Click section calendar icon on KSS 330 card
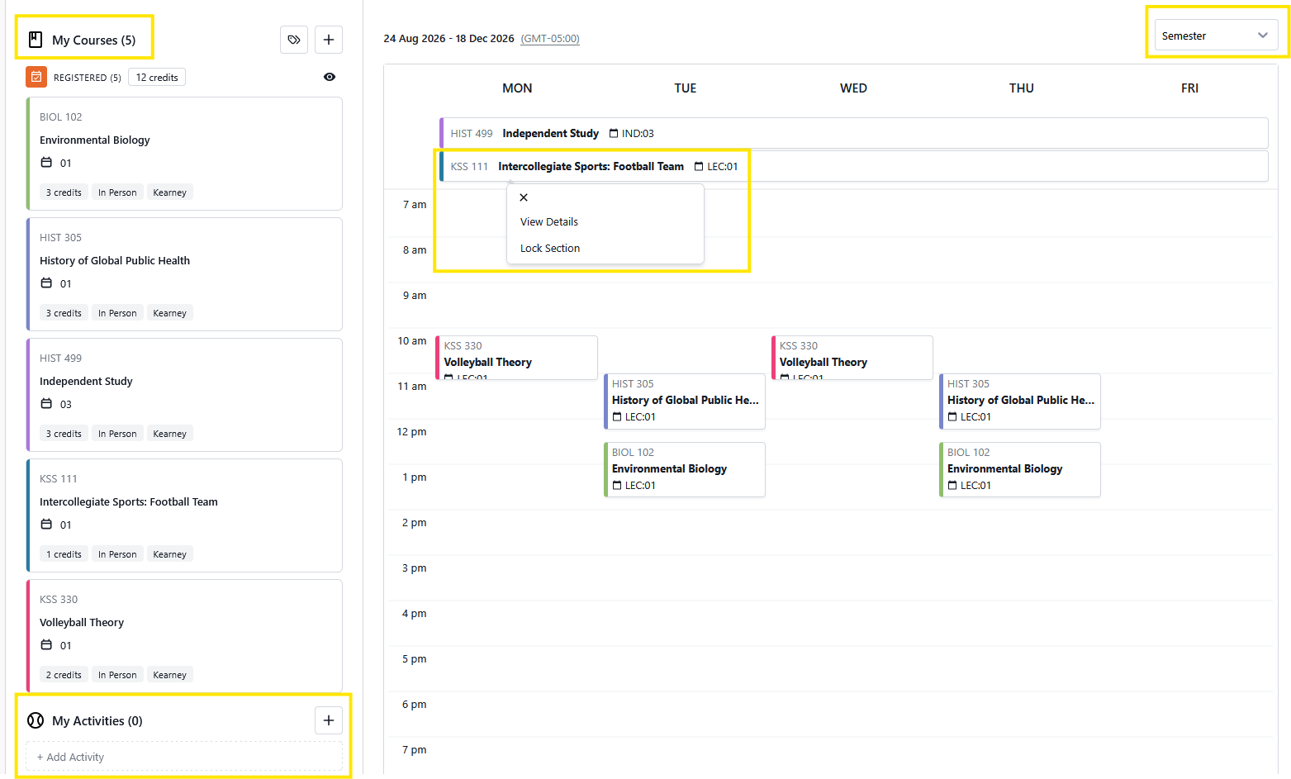Image resolution: width=1291 pixels, height=779 pixels. pyautogui.click(x=47, y=645)
